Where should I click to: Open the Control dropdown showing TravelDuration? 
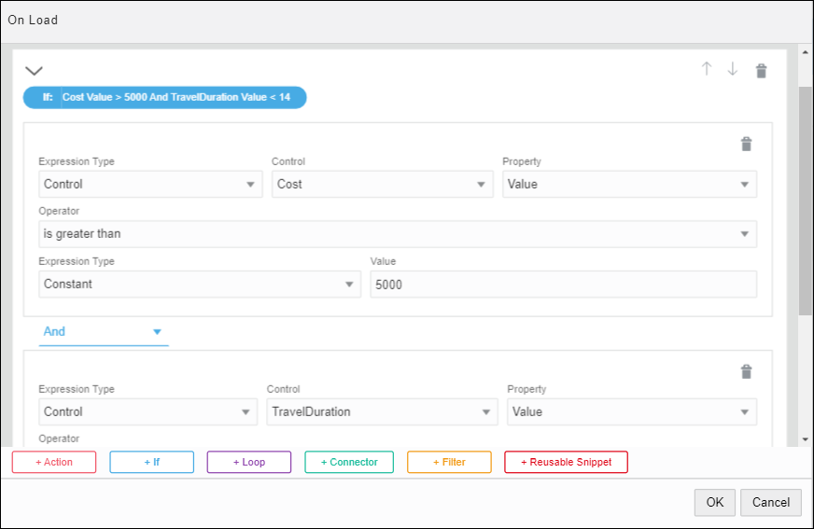coord(382,411)
